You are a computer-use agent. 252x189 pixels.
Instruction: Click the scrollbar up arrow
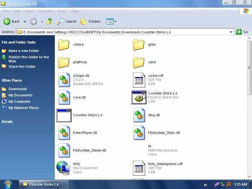(x=249, y=38)
